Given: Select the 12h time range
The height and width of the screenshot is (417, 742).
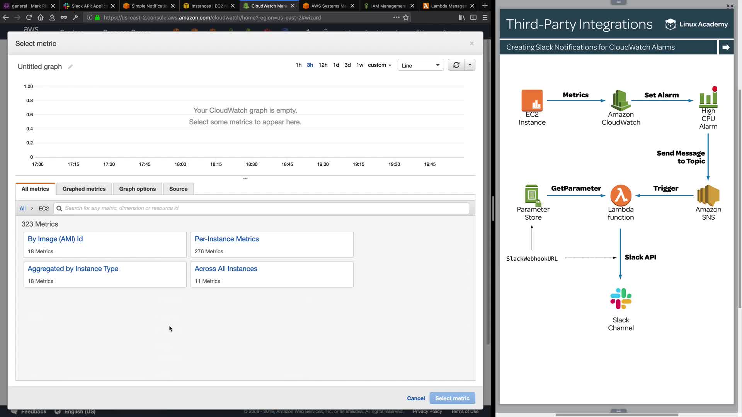Looking at the screenshot, I should point(323,65).
